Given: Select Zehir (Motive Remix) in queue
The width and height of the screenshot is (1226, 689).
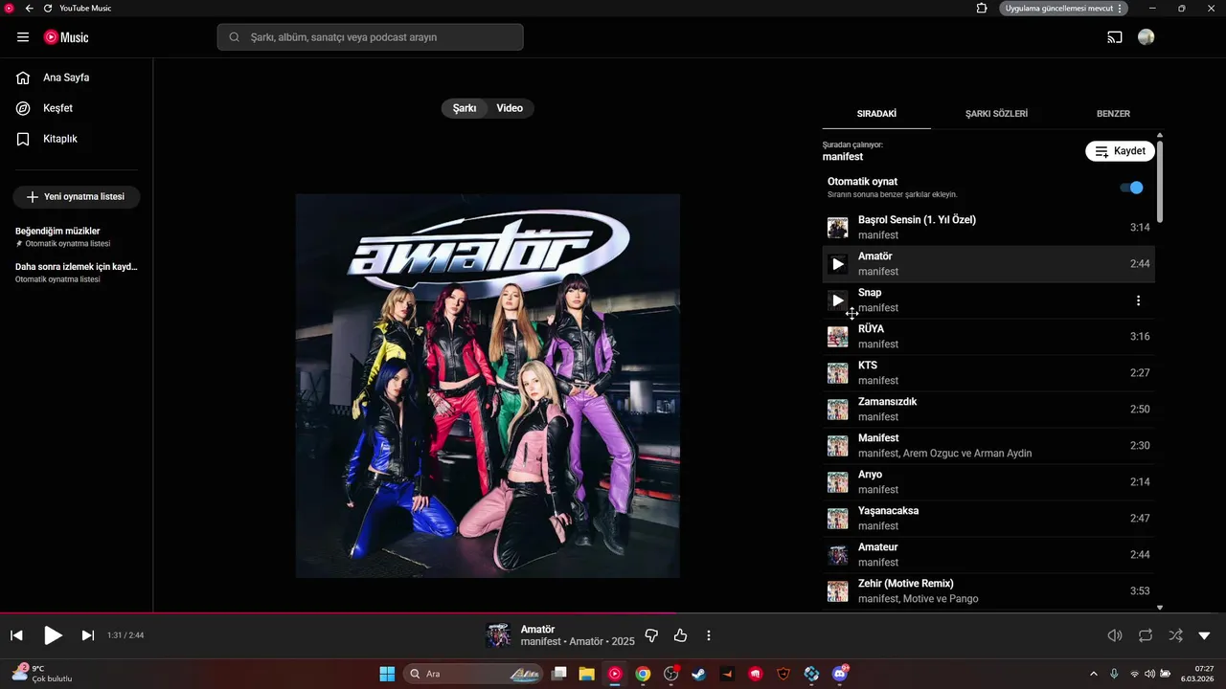Looking at the screenshot, I should tap(988, 591).
